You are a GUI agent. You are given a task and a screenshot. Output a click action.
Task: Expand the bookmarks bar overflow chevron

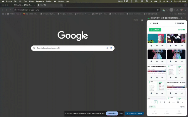[x=170, y=14]
